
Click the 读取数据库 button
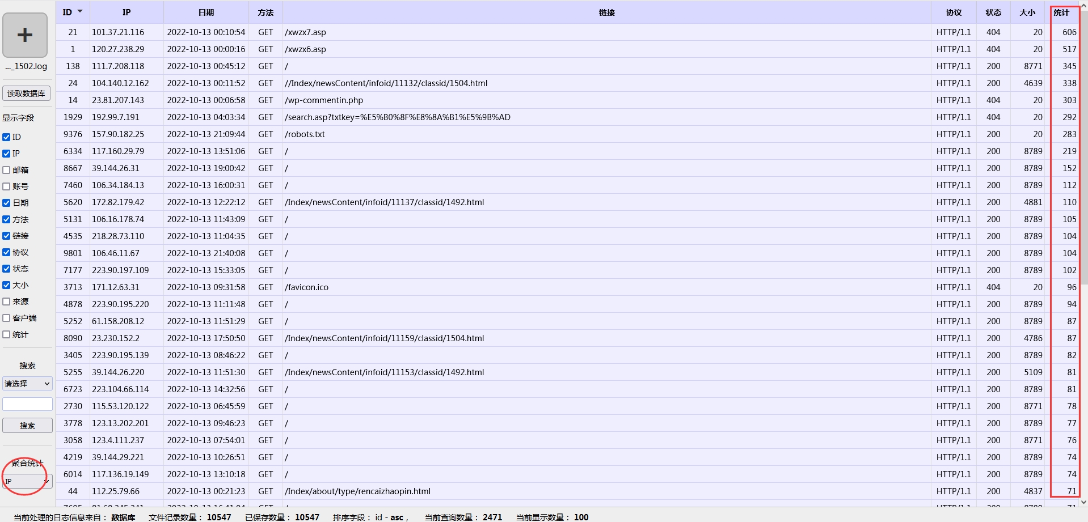(26, 94)
